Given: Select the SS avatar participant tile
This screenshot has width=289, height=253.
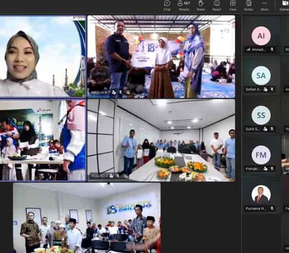Looking at the screenshot, I should click(x=261, y=115).
